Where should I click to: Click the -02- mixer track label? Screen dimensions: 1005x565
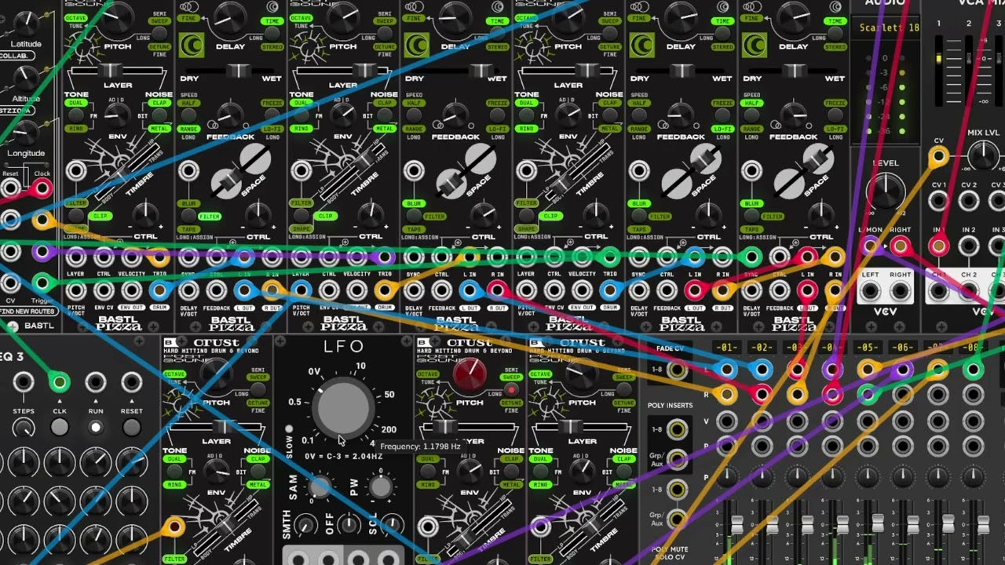coord(762,347)
